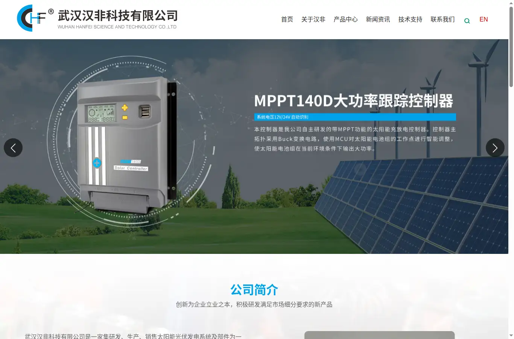
Task: Click the Wuhan Hanfei company logo
Action: pyautogui.click(x=97, y=18)
